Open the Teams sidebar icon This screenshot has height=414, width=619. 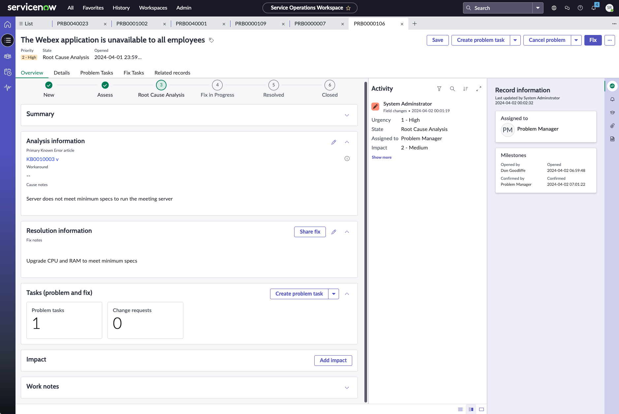click(x=8, y=56)
